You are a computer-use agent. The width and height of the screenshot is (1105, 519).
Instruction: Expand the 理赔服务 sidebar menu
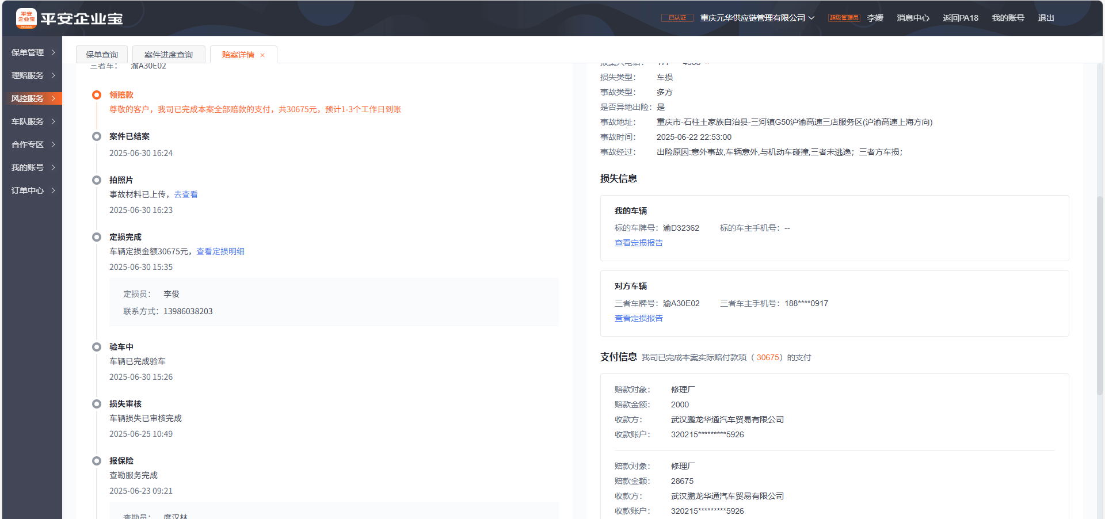(33, 75)
